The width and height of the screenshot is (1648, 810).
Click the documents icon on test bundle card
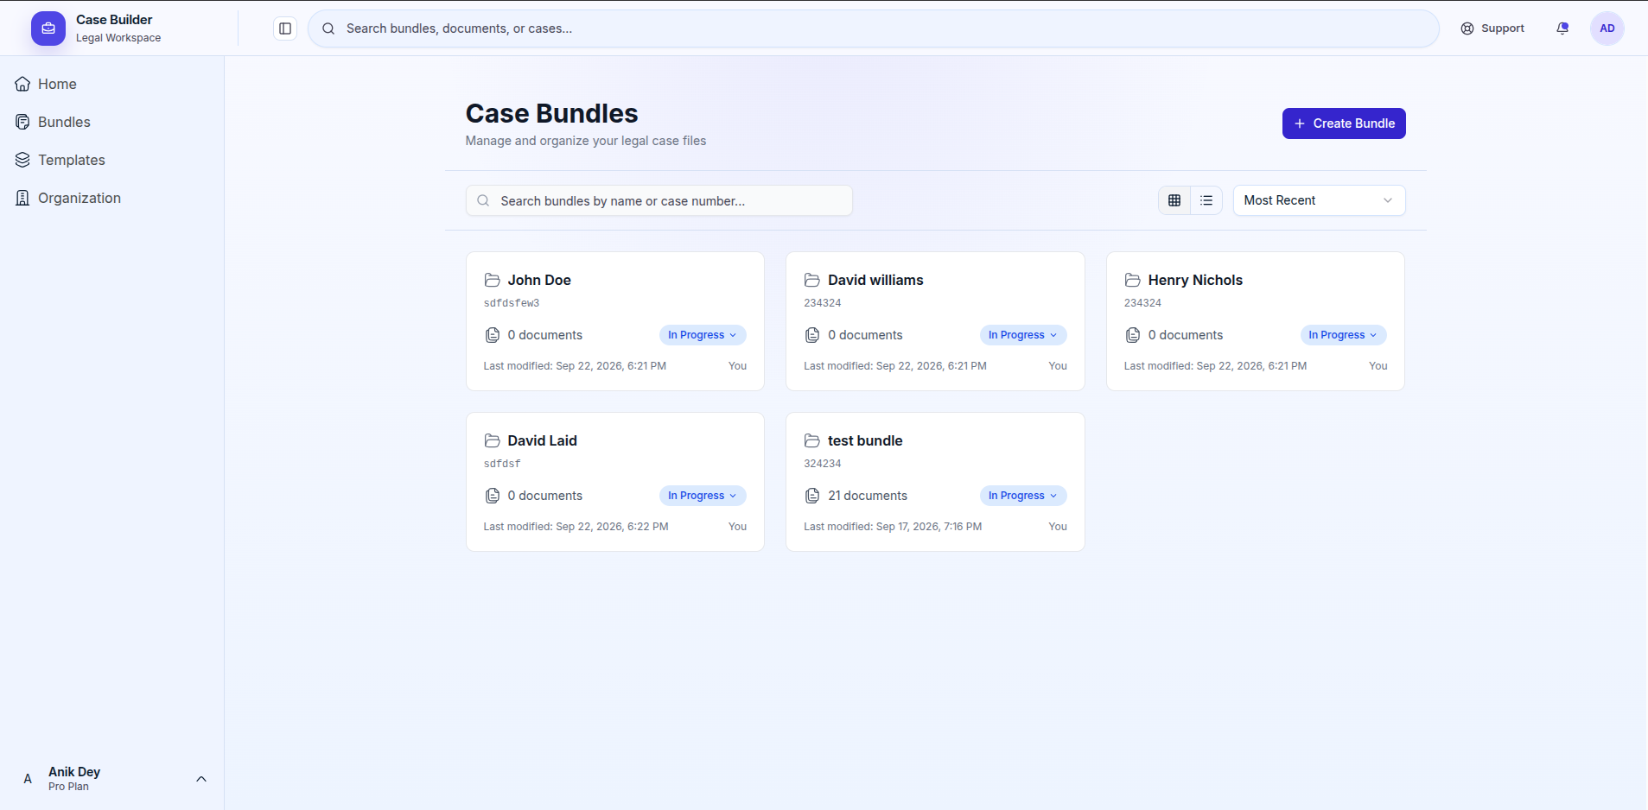pos(812,496)
